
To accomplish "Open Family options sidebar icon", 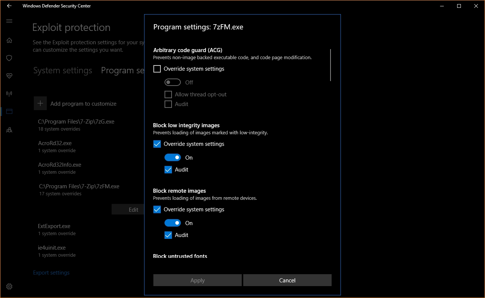I will coord(9,130).
